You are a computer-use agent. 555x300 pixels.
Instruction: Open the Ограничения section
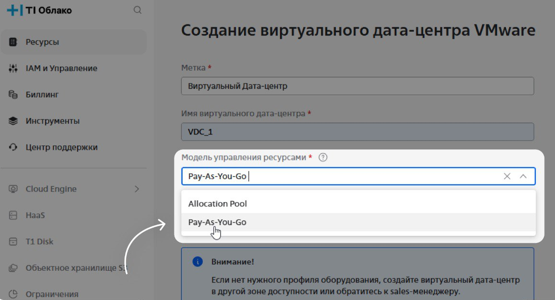(52, 294)
